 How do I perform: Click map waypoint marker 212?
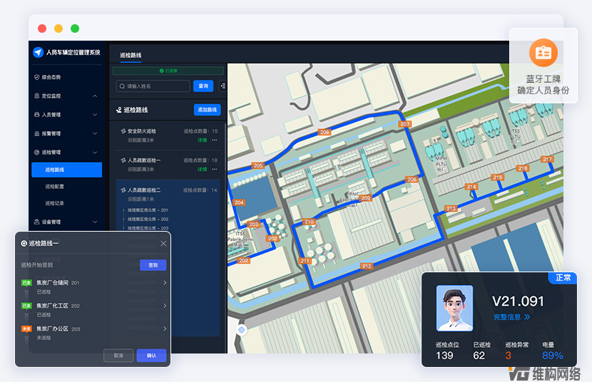[367, 266]
